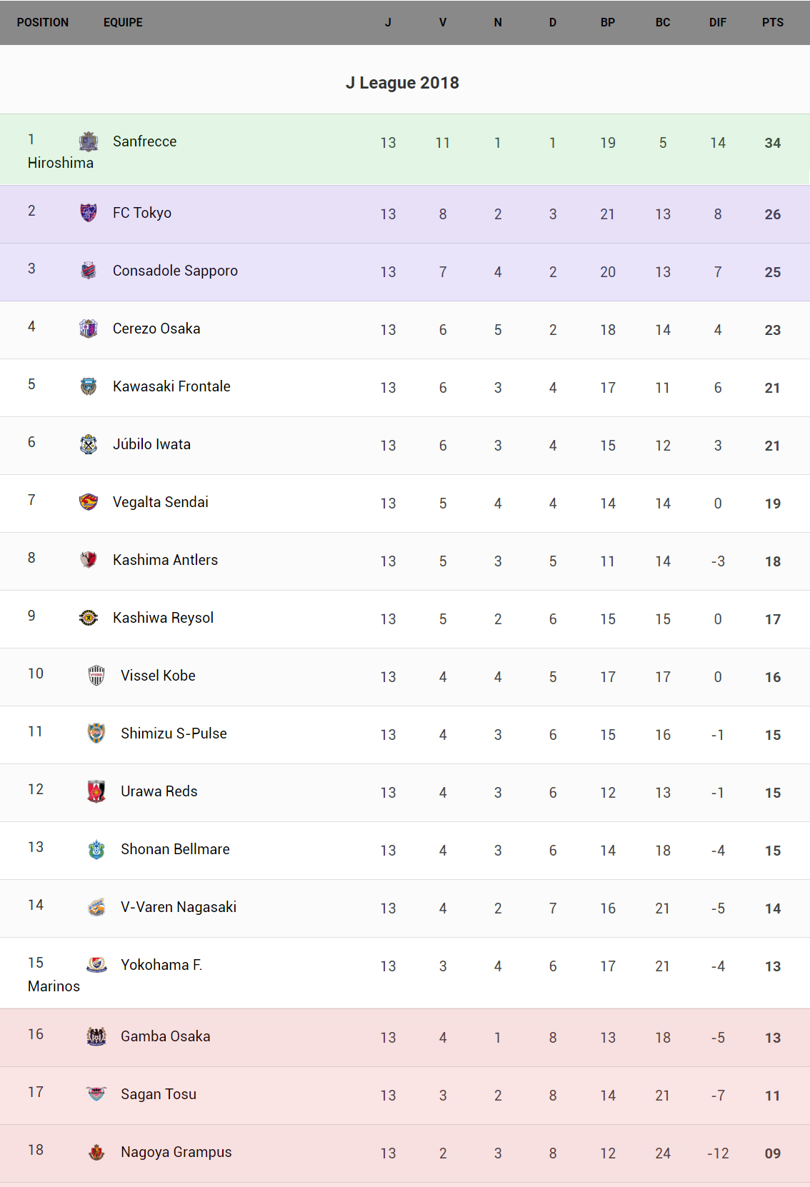Click the Kashiwa Reysol sun logo
The width and height of the screenshot is (810, 1187).
pyautogui.click(x=89, y=618)
